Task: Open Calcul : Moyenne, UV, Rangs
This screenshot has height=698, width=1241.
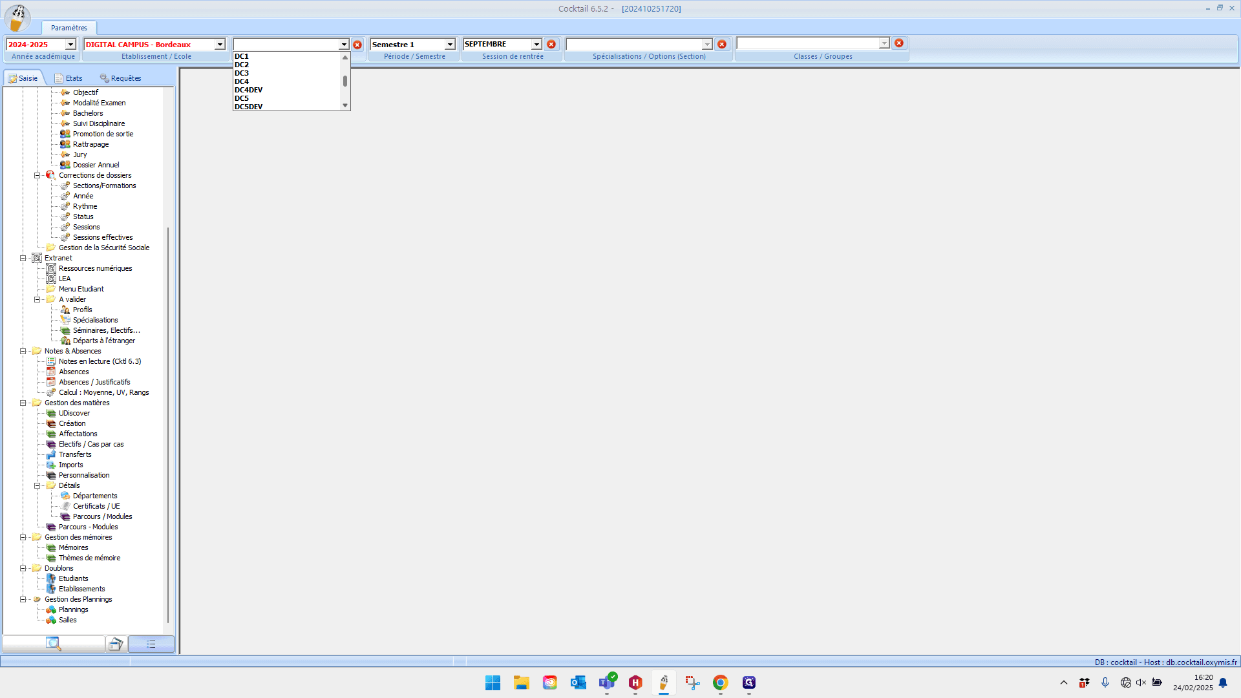Action: point(103,392)
